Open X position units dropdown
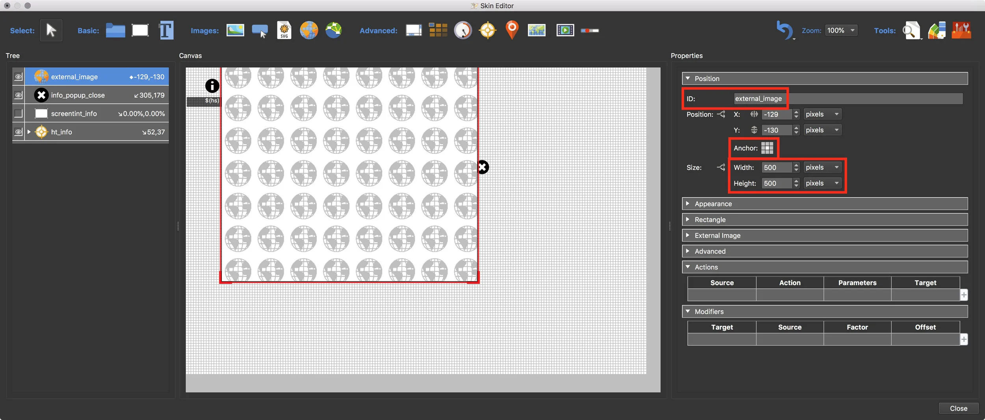 tap(822, 114)
